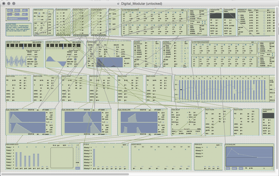Click the document proxy icon beside Digital_Modular title

coord(118,4)
